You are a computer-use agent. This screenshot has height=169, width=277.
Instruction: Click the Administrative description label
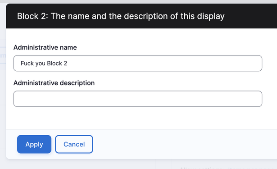[x=54, y=83]
